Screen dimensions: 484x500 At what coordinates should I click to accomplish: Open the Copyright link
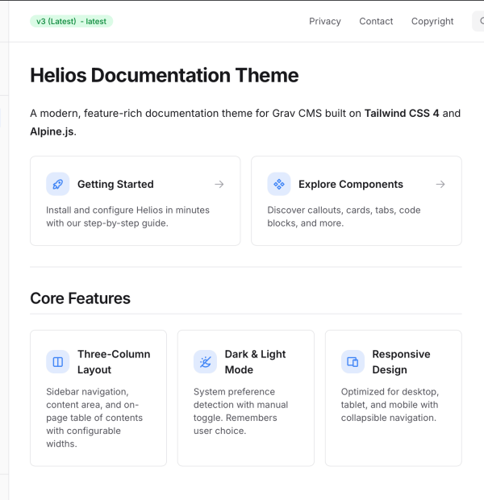coord(432,21)
